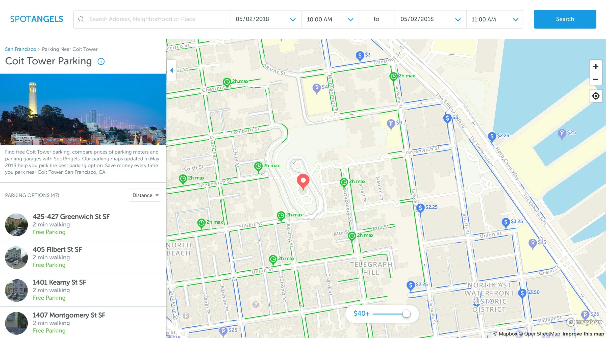Image resolution: width=606 pixels, height=338 pixels.
Task: Click the blue Search button
Action: coord(565,19)
